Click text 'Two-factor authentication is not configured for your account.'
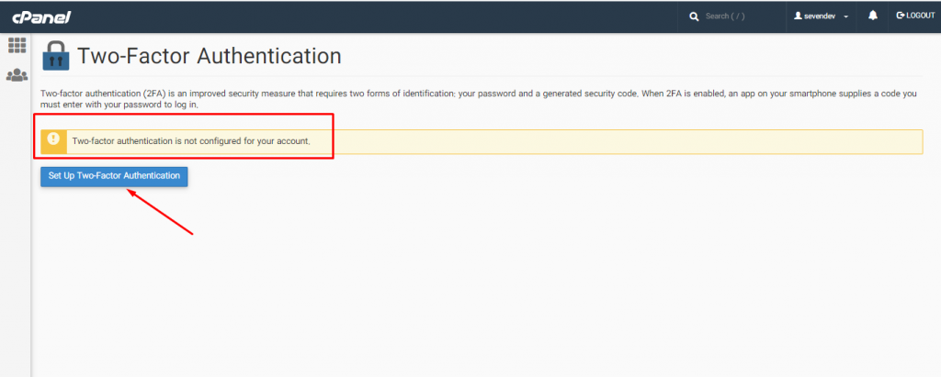 191,141
